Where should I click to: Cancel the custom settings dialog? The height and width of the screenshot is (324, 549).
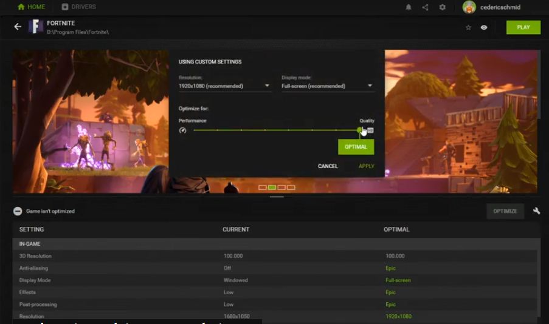tap(328, 166)
